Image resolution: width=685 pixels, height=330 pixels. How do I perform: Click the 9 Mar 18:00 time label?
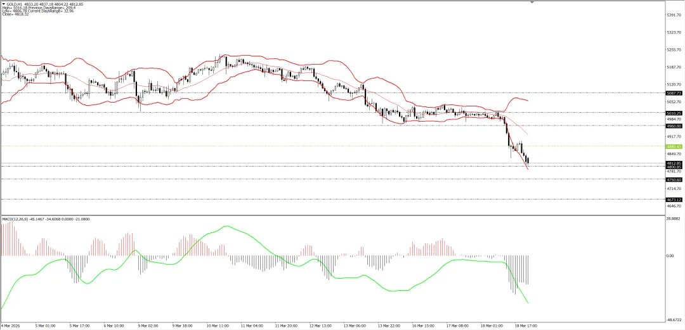[x=183, y=326]
